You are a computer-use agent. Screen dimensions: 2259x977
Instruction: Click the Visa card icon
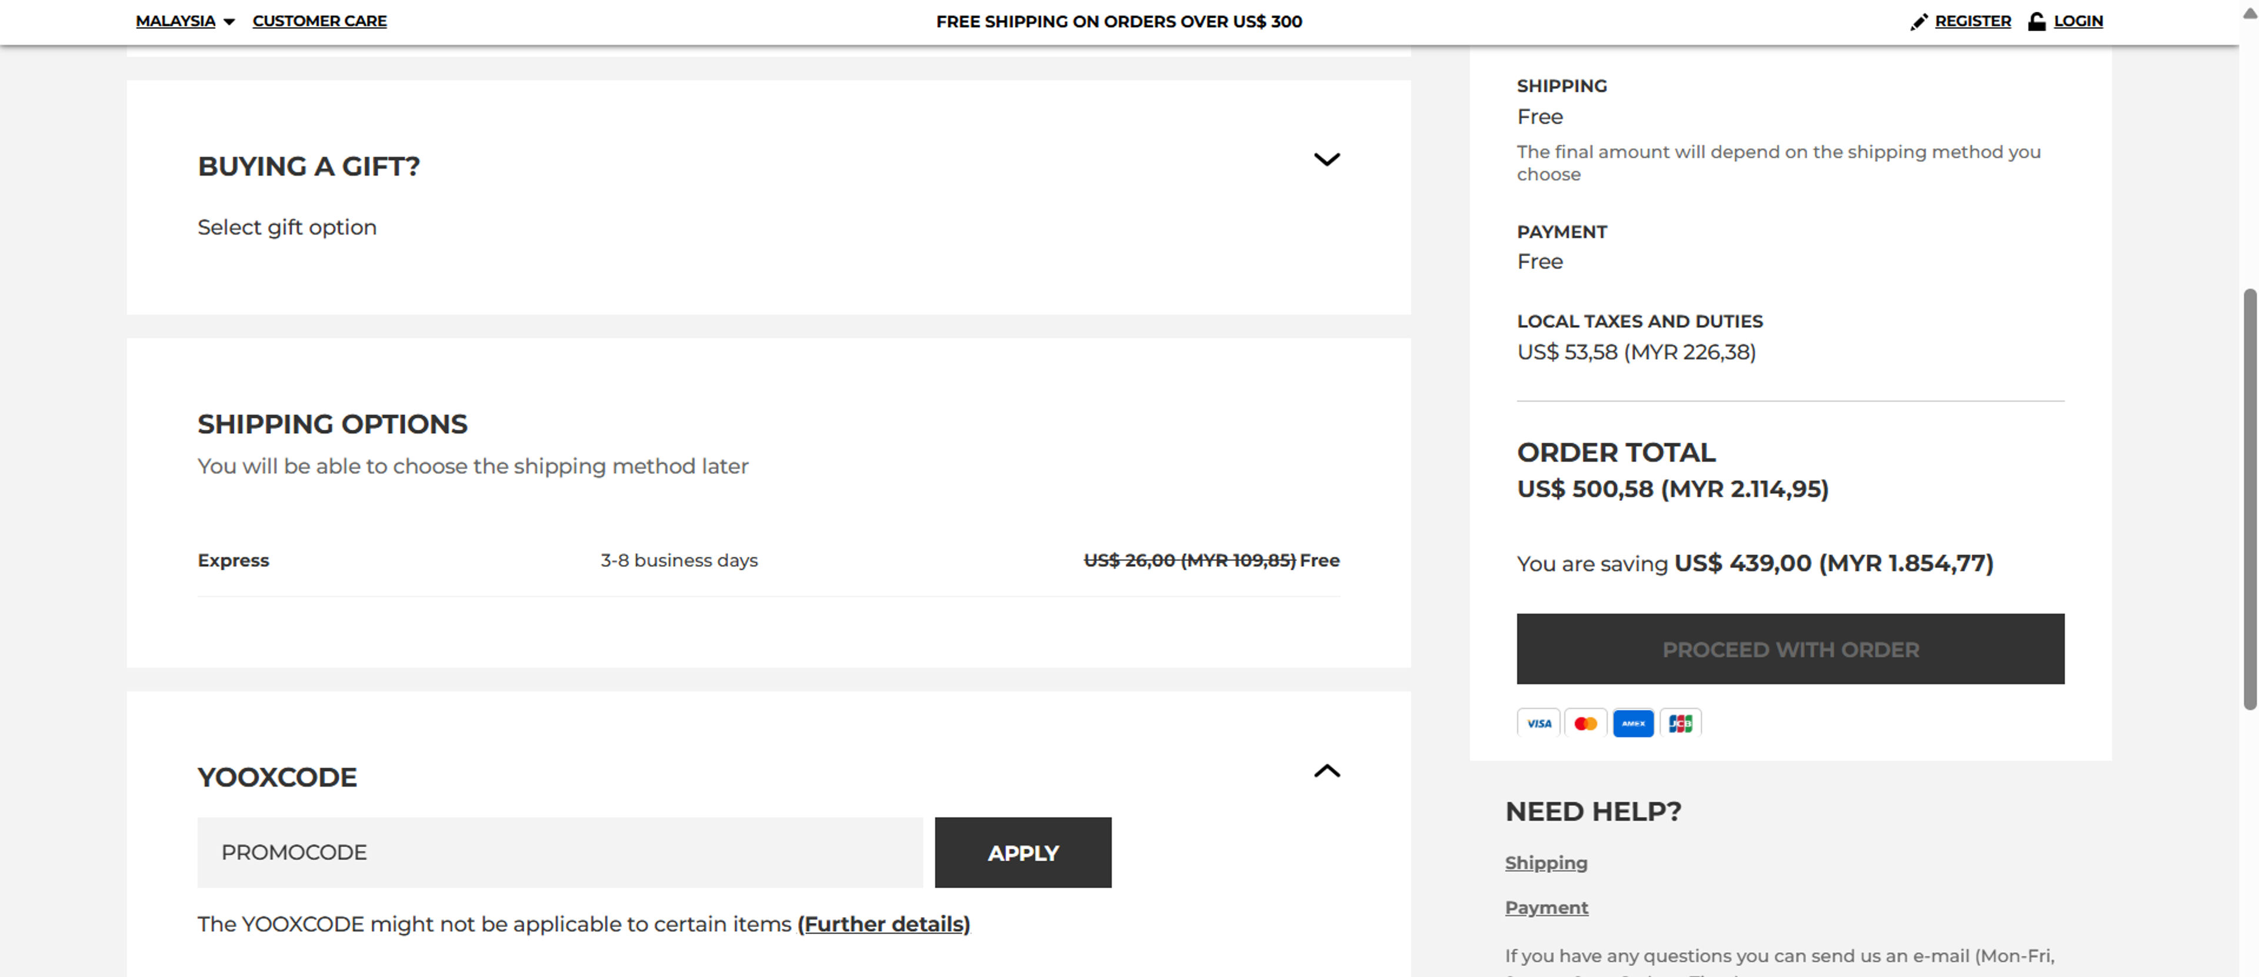pos(1538,723)
